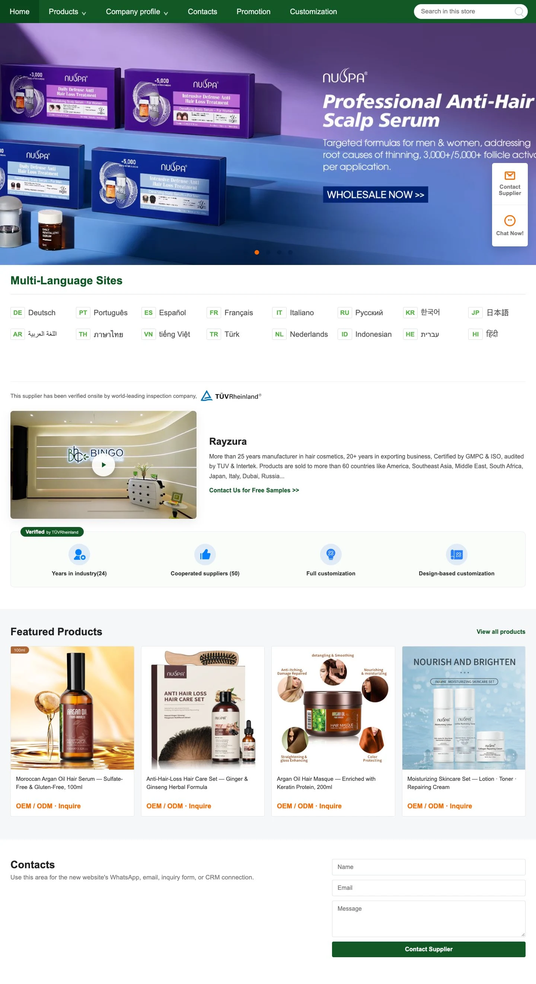Click Contact Us for Free Samples link

coord(254,490)
